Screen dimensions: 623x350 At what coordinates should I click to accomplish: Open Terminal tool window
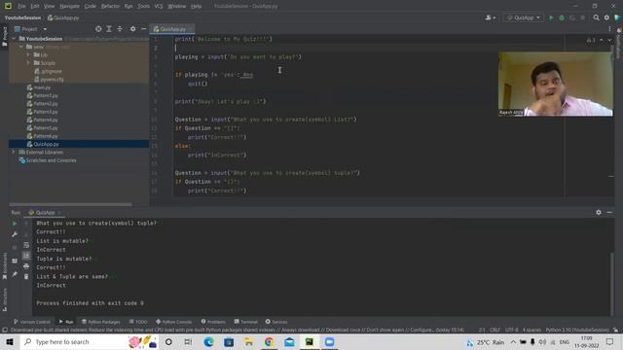246,322
